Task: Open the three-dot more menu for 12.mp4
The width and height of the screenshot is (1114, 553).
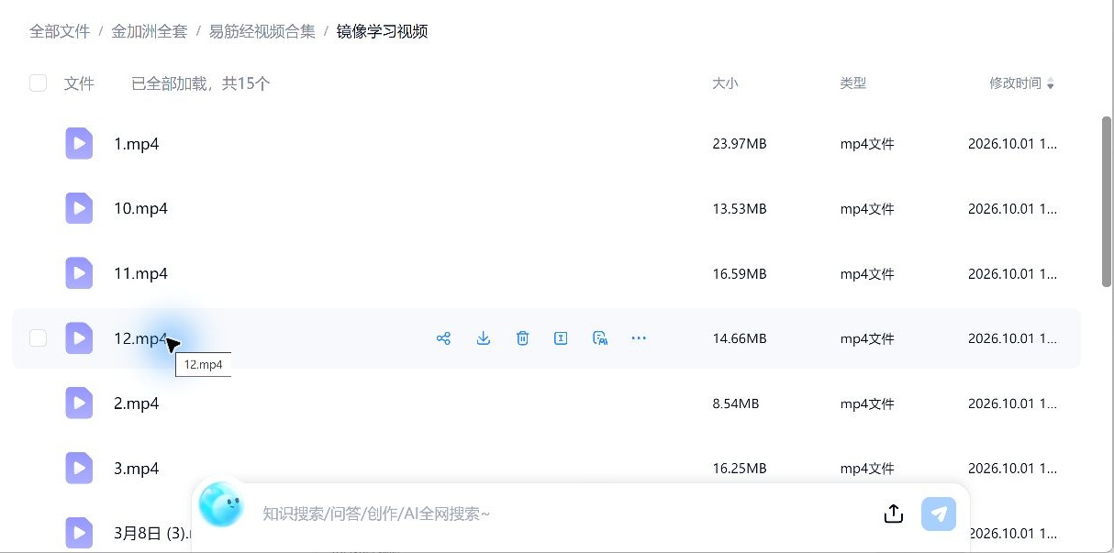Action: click(639, 338)
